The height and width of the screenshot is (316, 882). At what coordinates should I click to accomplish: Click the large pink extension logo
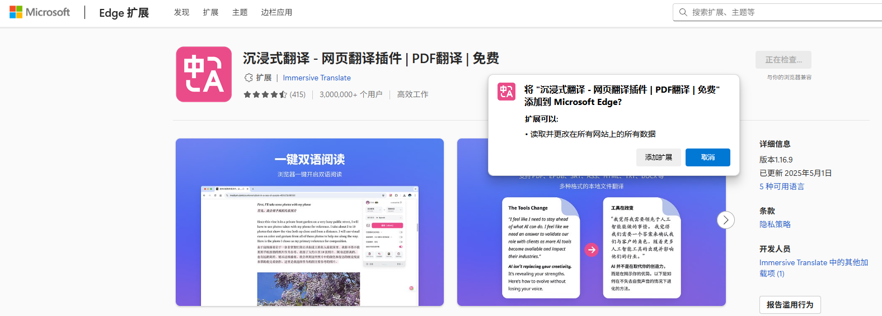pos(204,74)
